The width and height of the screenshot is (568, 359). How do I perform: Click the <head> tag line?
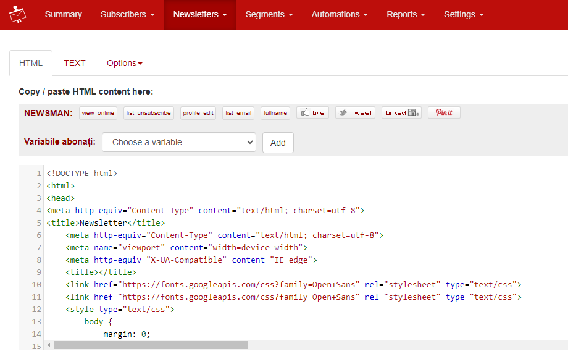[61, 198]
